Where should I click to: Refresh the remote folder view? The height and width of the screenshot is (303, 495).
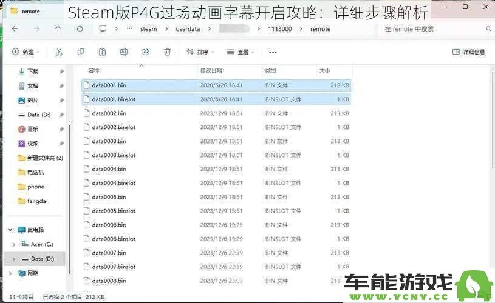click(80, 29)
